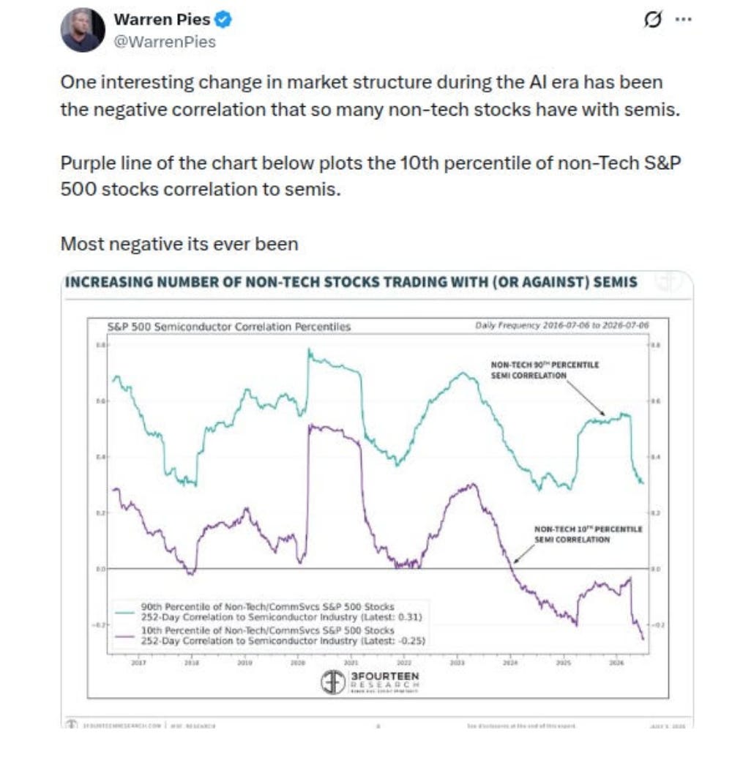Click the teal legend line sample
732x760 pixels.
(x=125, y=613)
